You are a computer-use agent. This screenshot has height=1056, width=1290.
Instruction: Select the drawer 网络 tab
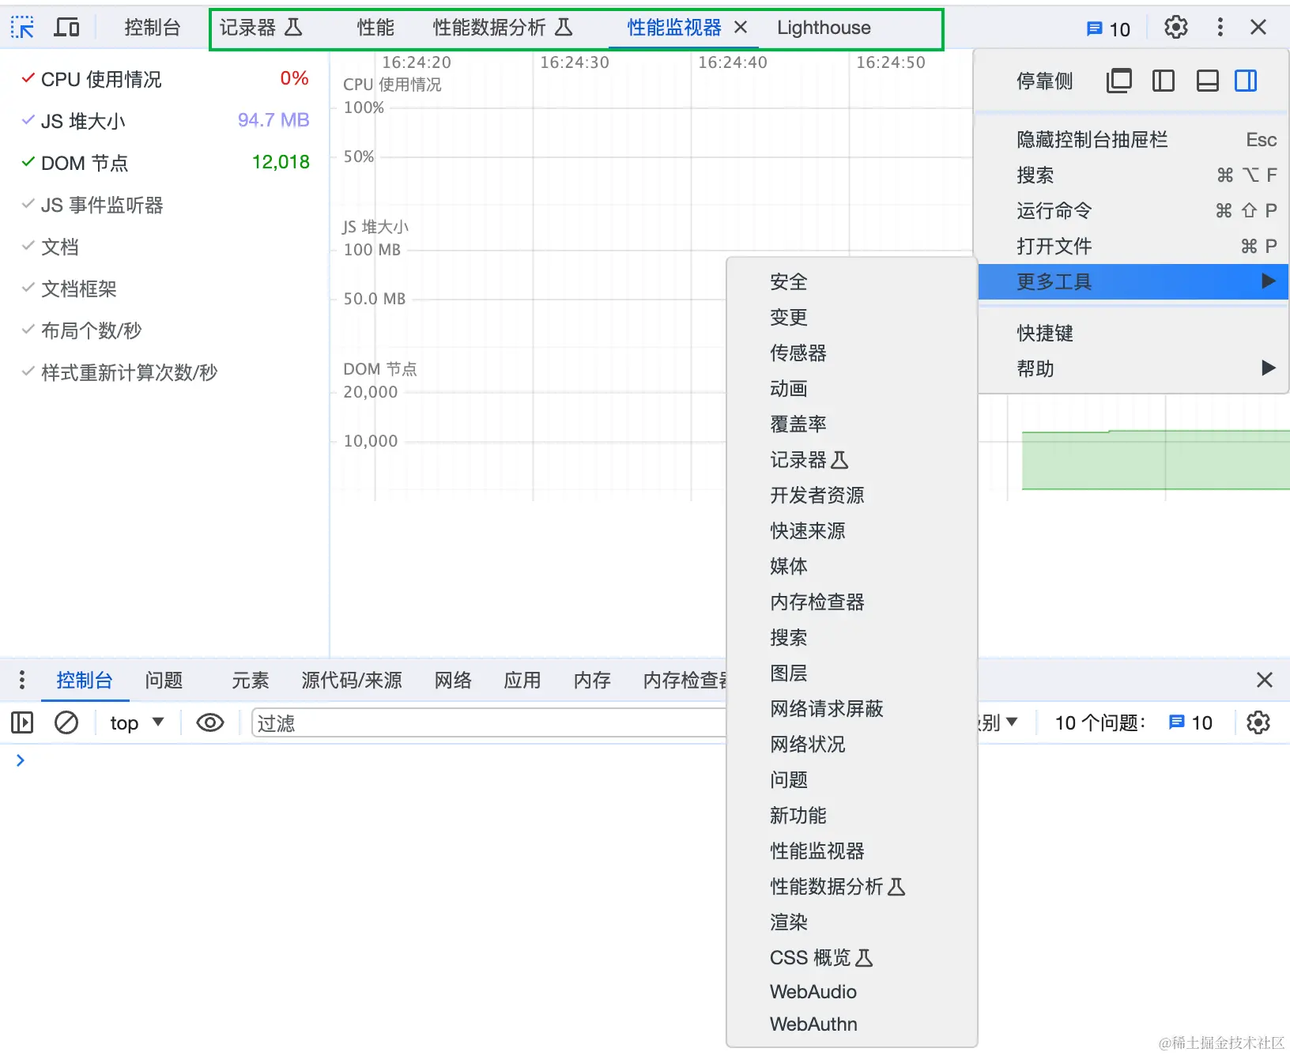453,680
